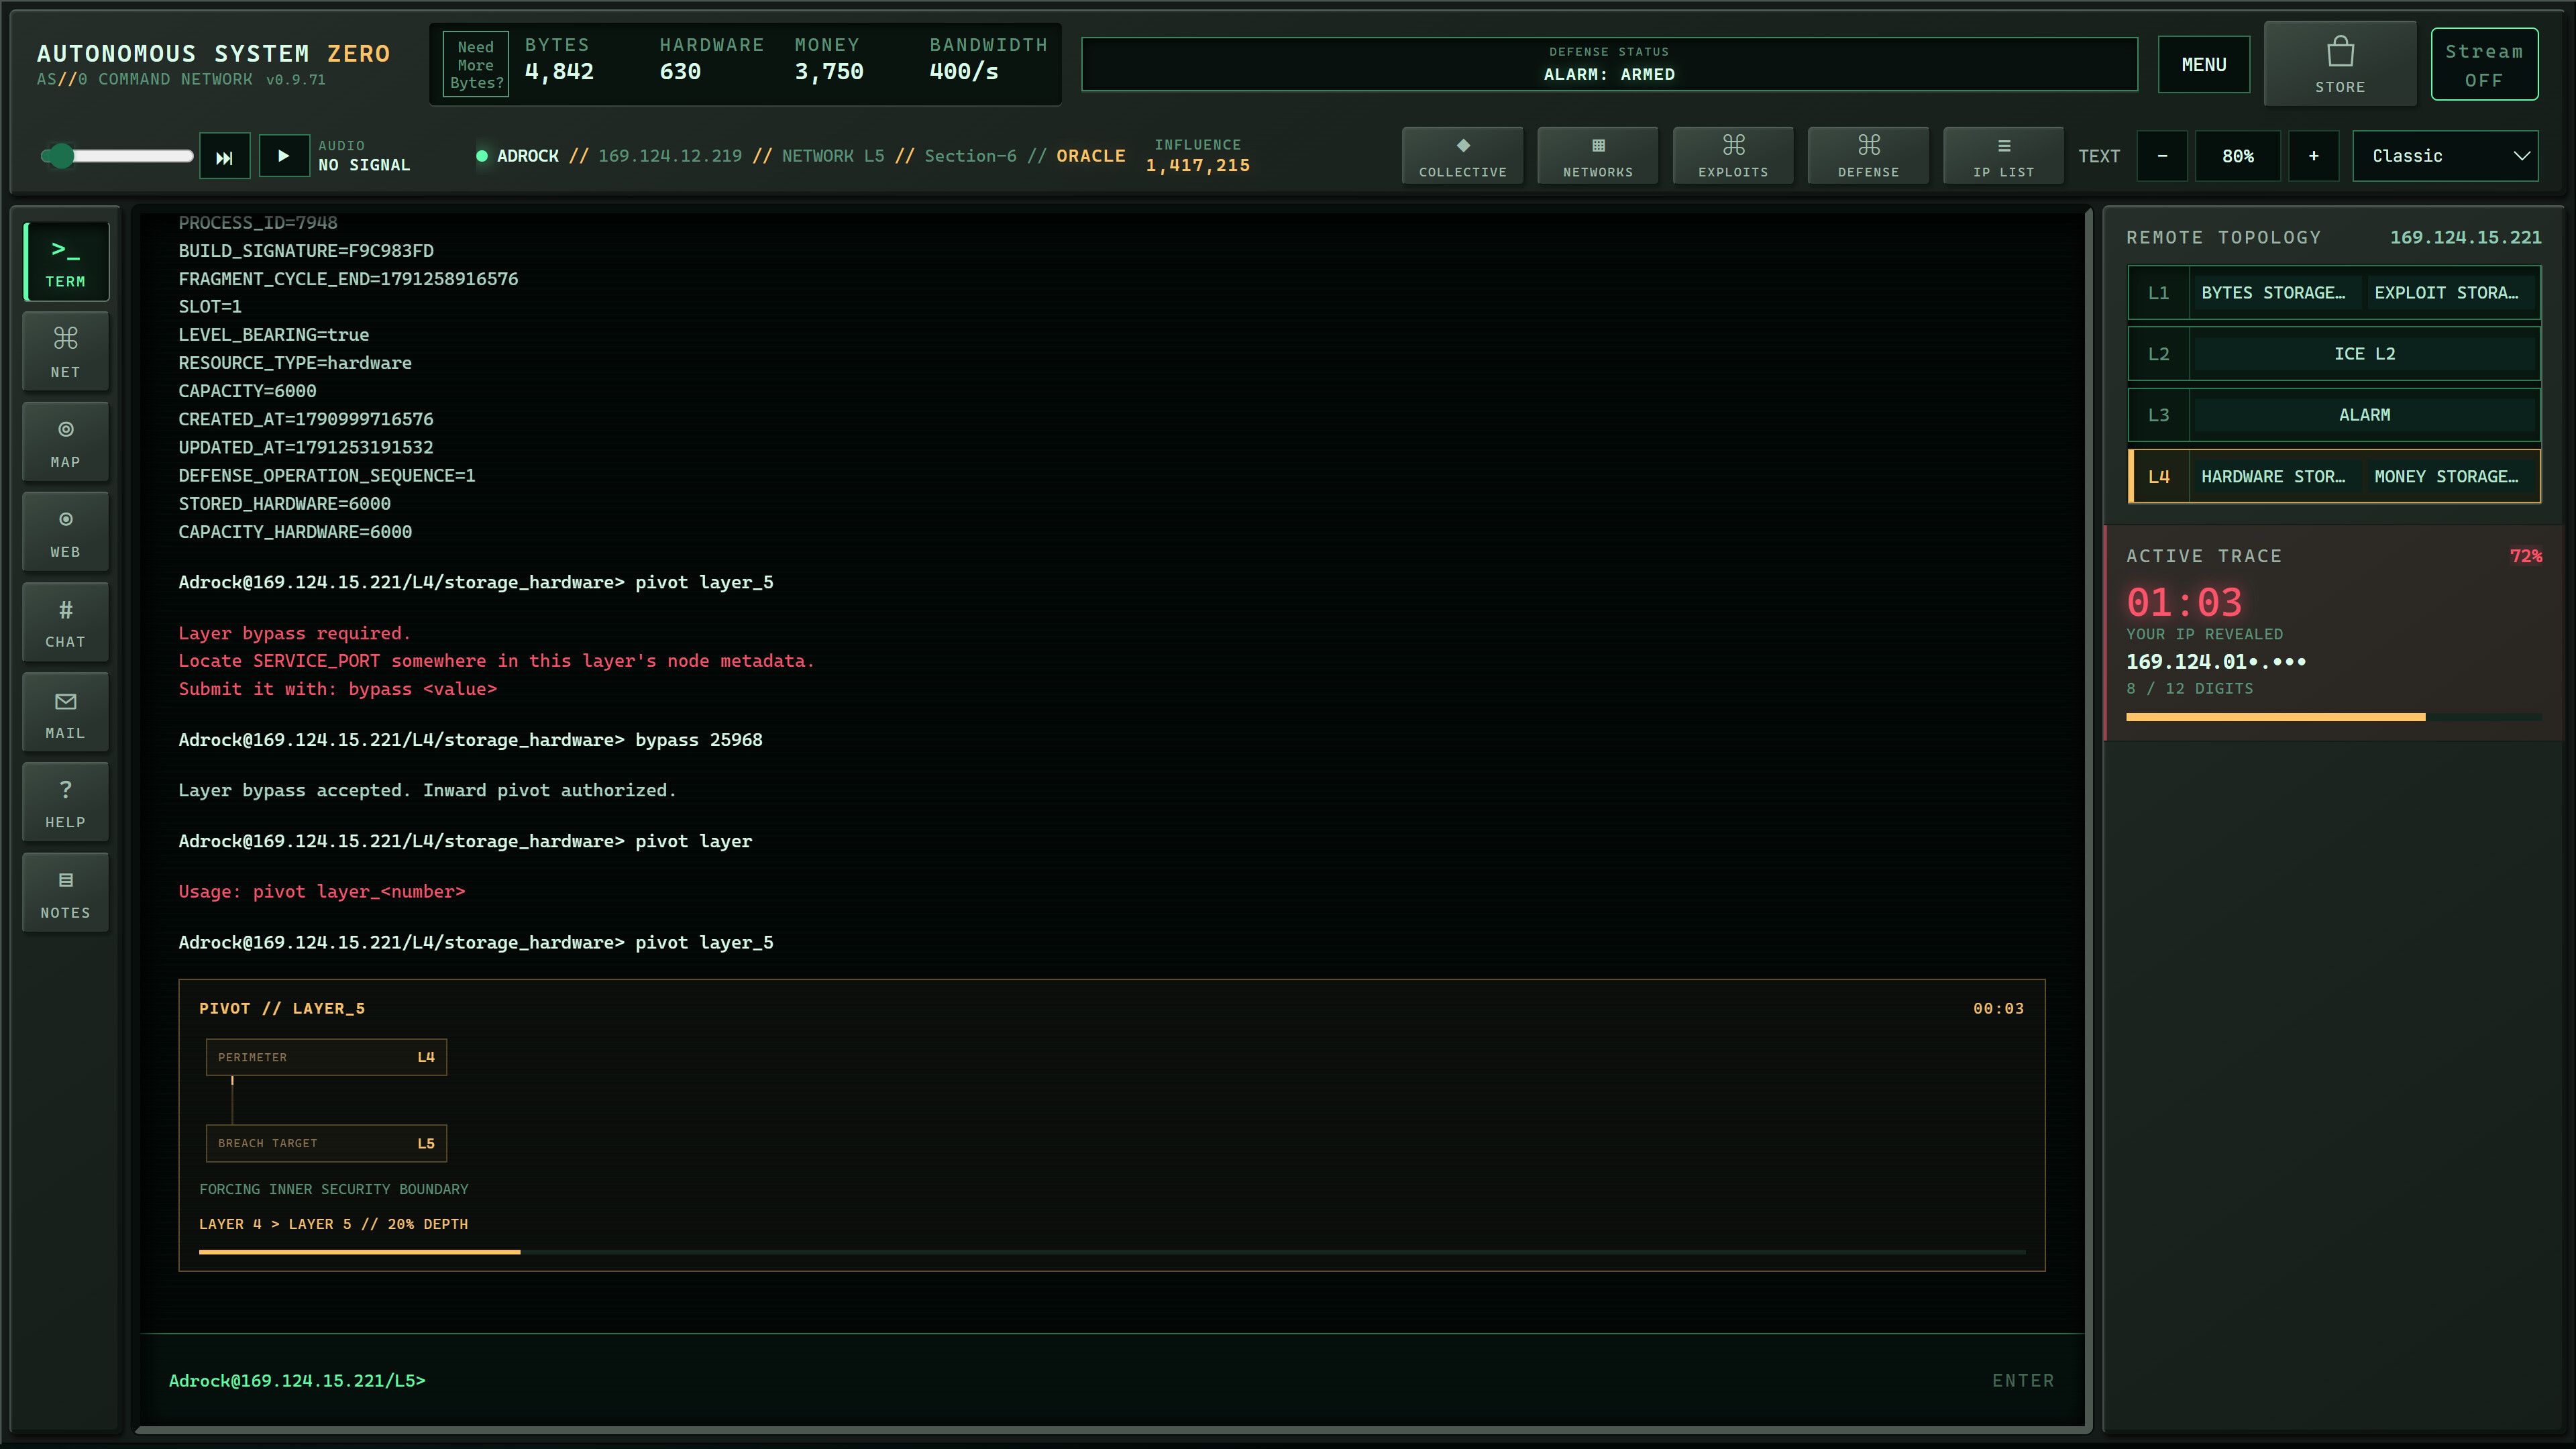Decrease text size with minus button
The height and width of the screenshot is (1449, 2576).
(x=2162, y=156)
